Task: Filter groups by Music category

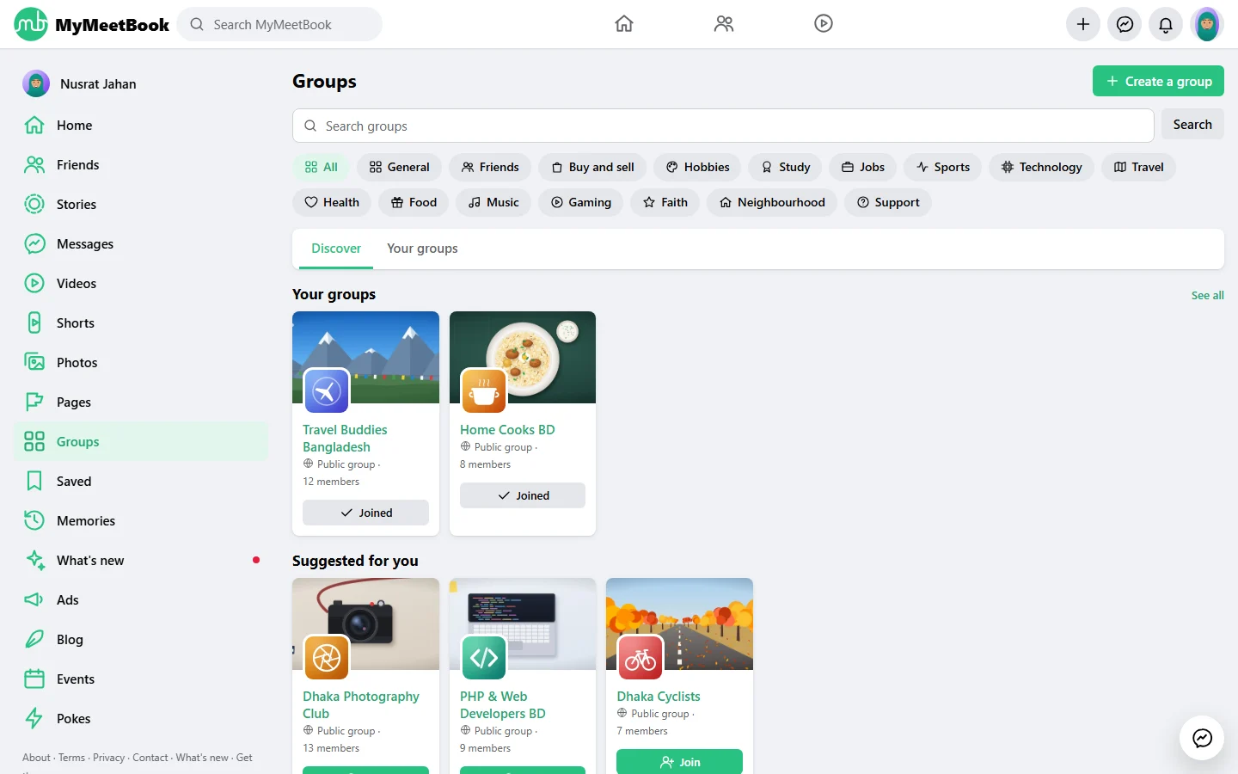Action: (493, 202)
